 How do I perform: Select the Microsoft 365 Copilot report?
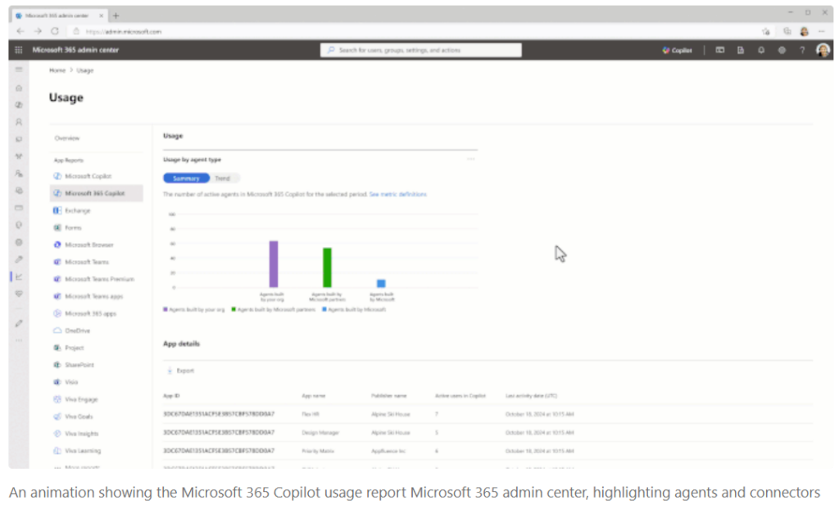click(x=95, y=193)
